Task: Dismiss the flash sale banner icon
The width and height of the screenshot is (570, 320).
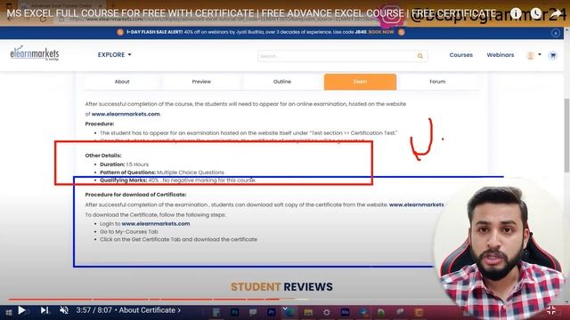Action: [556, 33]
